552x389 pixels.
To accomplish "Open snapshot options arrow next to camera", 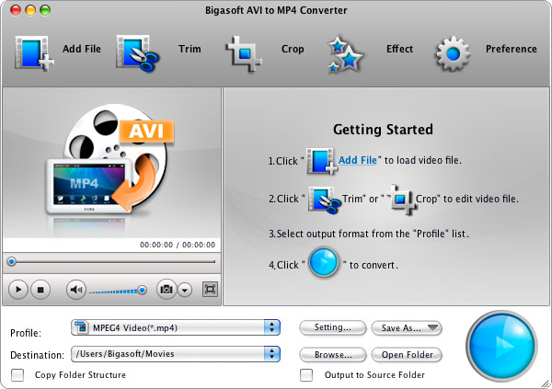I will pyautogui.click(x=185, y=289).
